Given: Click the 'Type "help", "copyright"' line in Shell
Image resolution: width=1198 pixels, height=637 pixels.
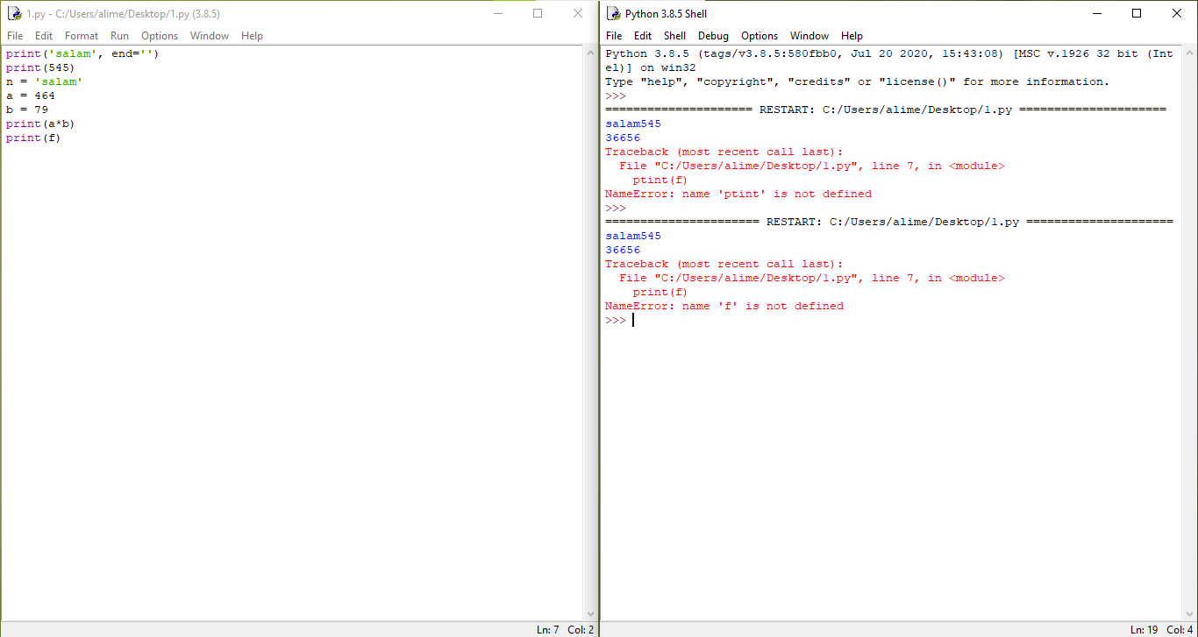Looking at the screenshot, I should tap(858, 81).
